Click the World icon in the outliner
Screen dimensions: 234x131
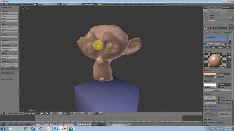click(208, 15)
